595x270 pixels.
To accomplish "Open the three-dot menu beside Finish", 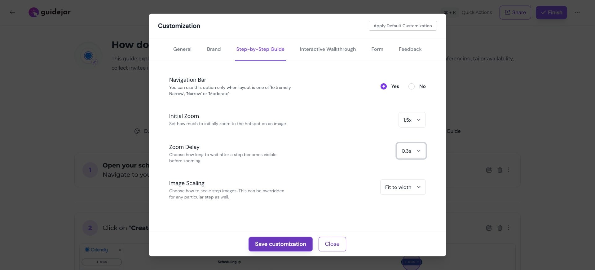I will click(578, 12).
